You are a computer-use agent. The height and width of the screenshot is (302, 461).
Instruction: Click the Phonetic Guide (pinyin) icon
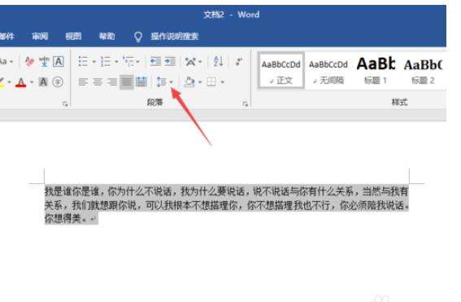[45, 62]
